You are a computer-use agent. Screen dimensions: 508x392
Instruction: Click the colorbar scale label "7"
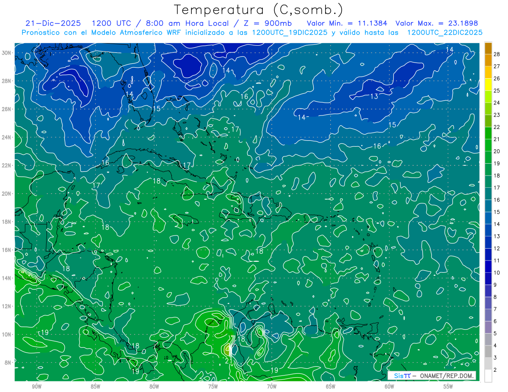[495, 309]
